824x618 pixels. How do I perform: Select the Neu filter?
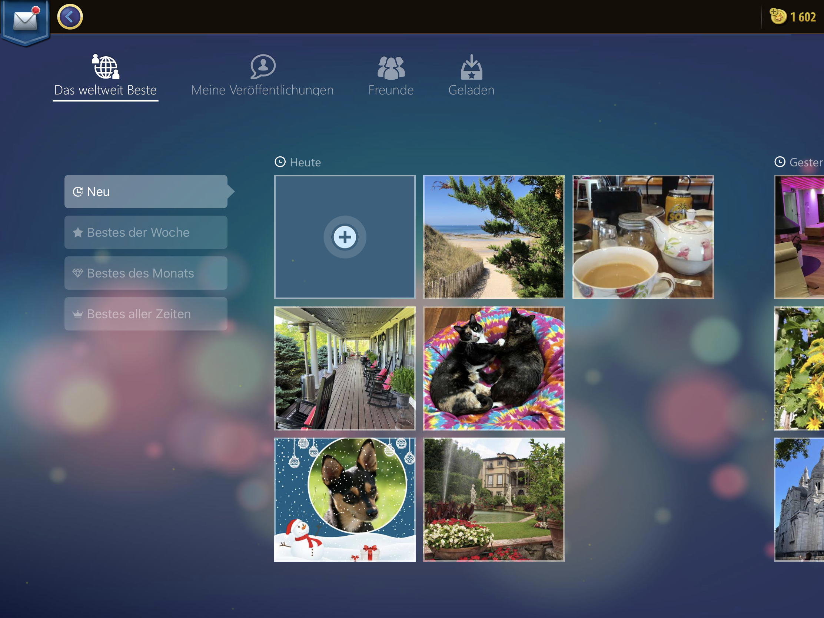[x=146, y=192]
